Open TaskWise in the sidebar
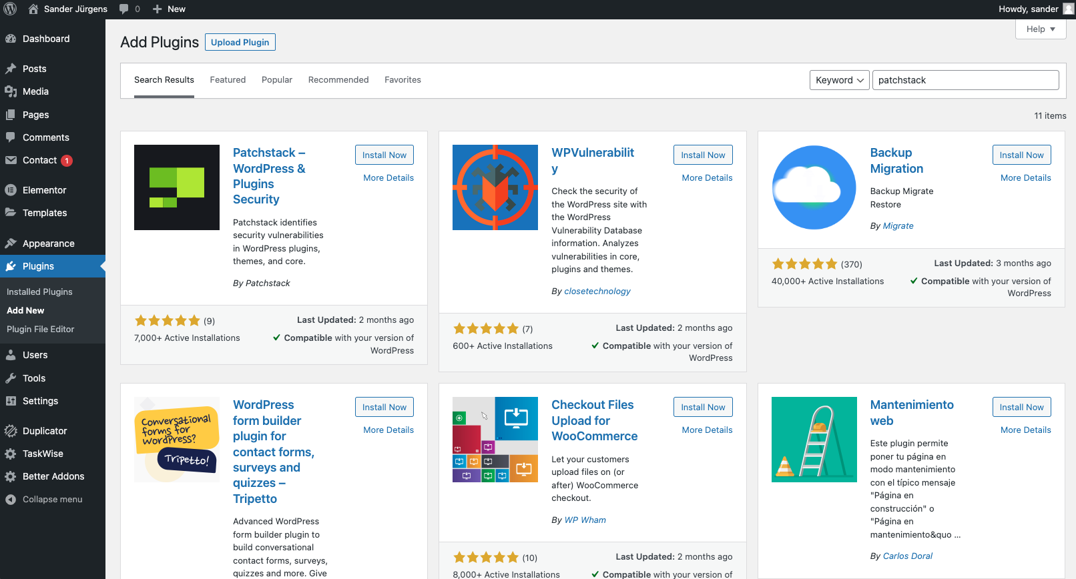1076x579 pixels. [53, 454]
